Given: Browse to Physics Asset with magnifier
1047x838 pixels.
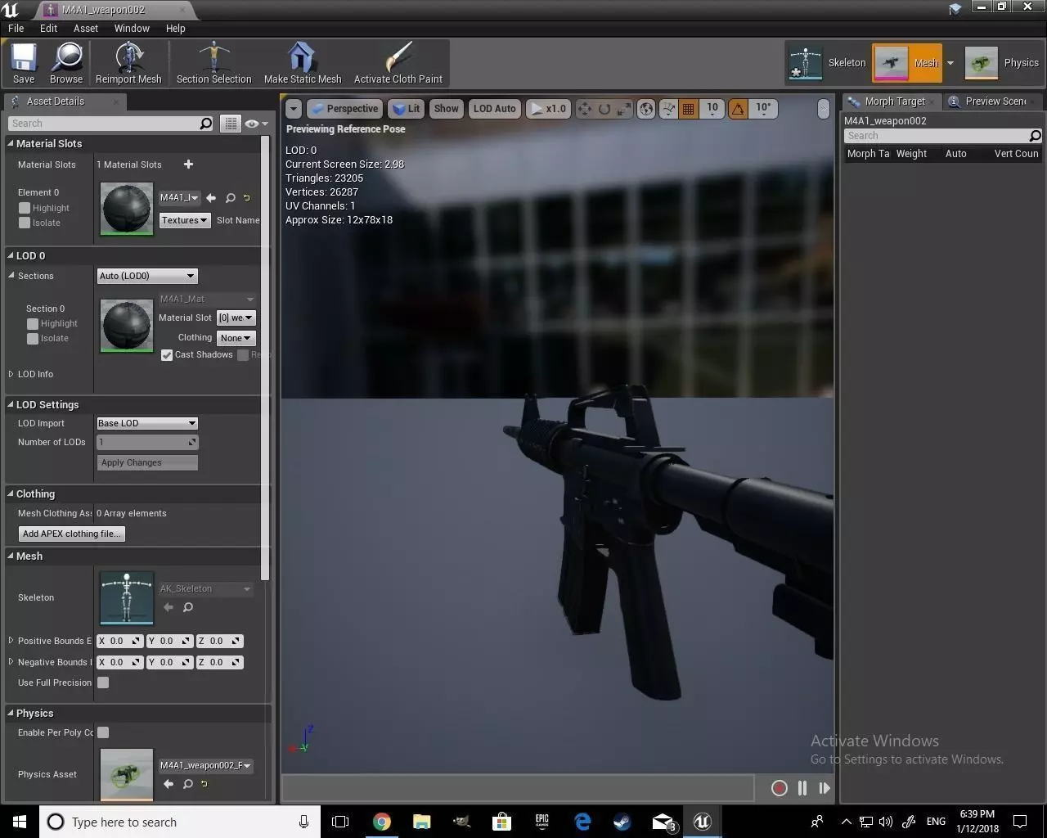Looking at the screenshot, I should (188, 784).
